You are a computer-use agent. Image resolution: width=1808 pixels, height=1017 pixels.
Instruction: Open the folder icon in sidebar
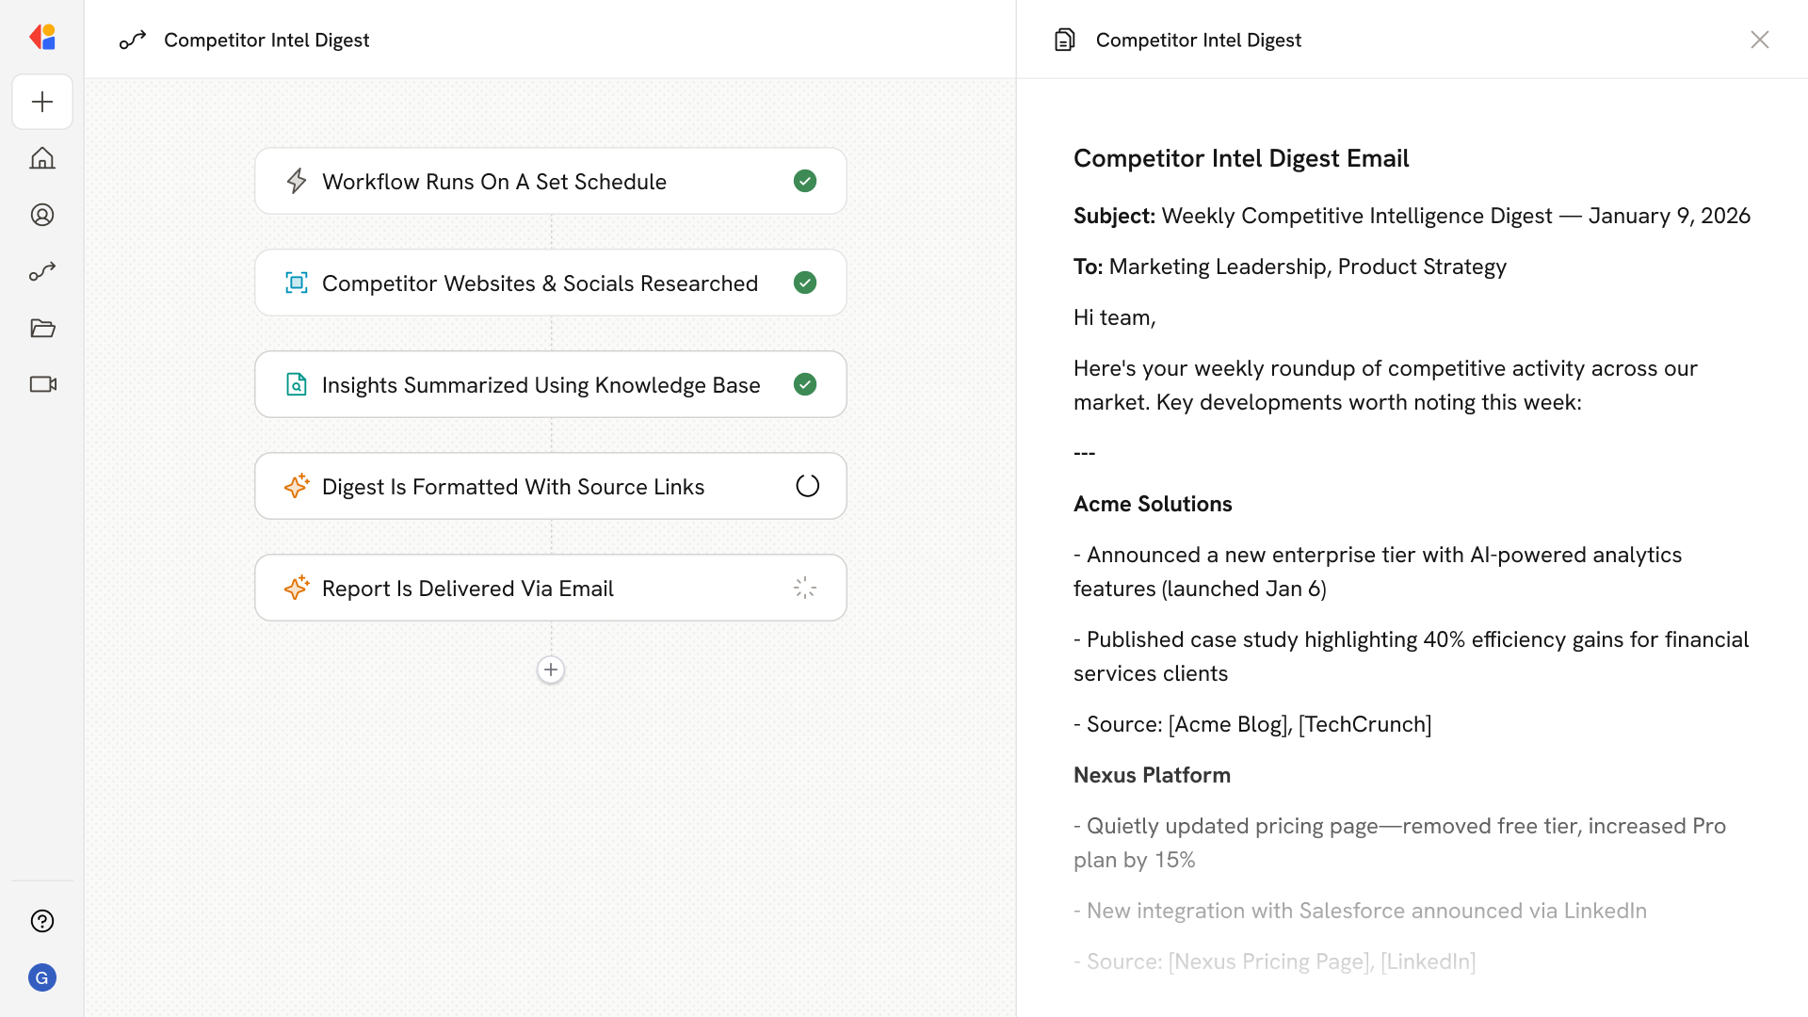(42, 328)
